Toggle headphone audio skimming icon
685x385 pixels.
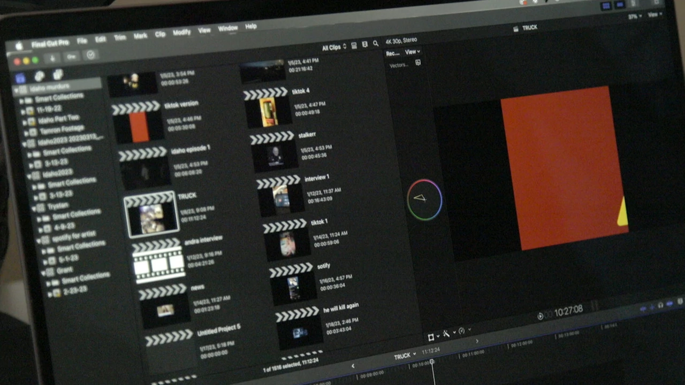point(660,305)
